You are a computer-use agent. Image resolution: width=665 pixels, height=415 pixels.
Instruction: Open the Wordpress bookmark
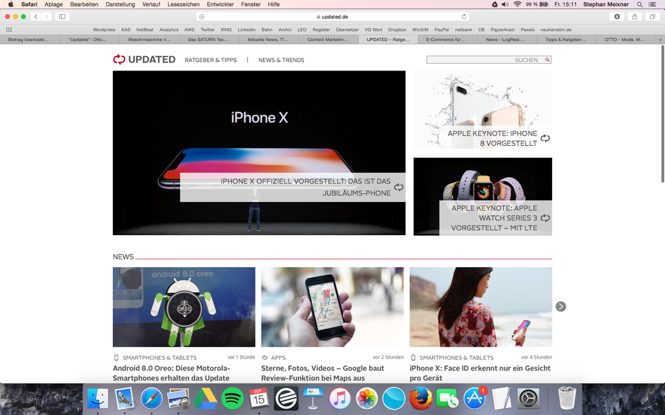104,30
